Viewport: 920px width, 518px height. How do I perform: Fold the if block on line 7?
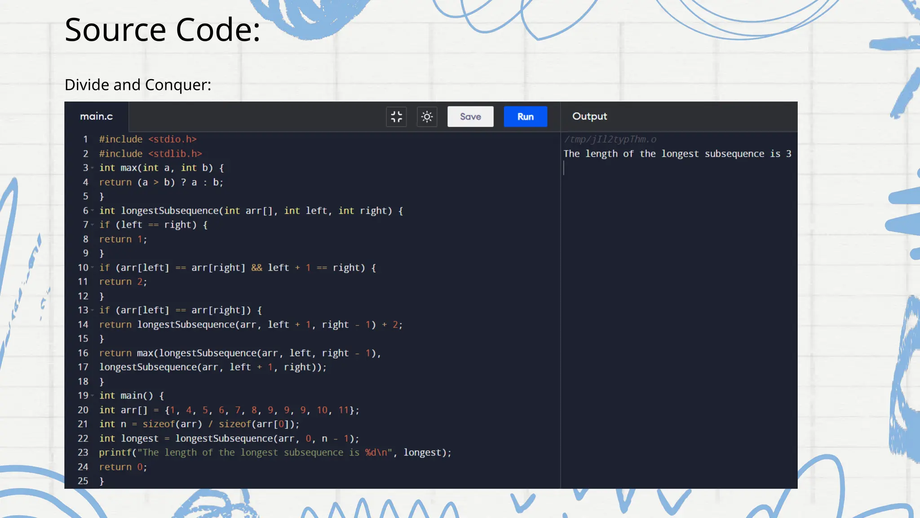93,225
